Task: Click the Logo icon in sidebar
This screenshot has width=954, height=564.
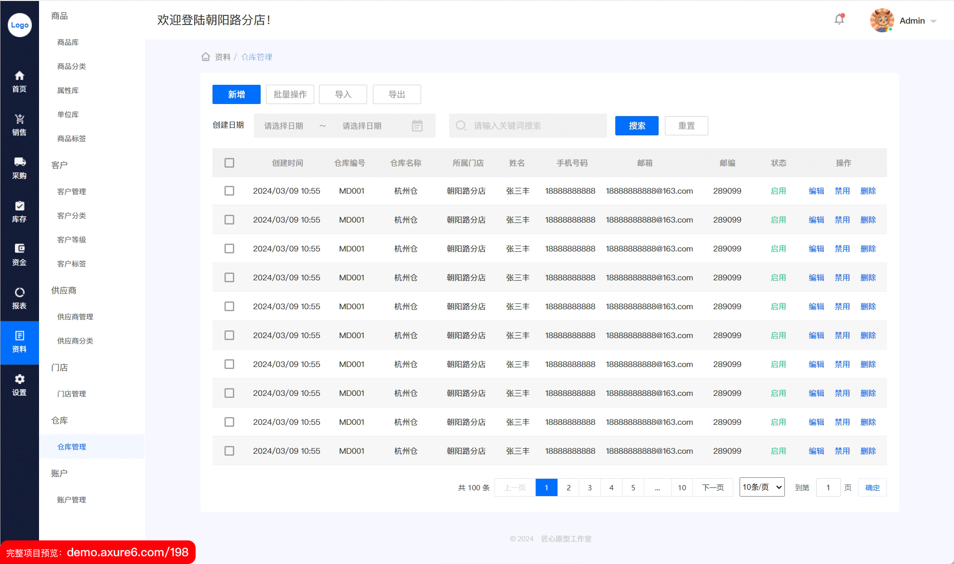Action: point(20,25)
